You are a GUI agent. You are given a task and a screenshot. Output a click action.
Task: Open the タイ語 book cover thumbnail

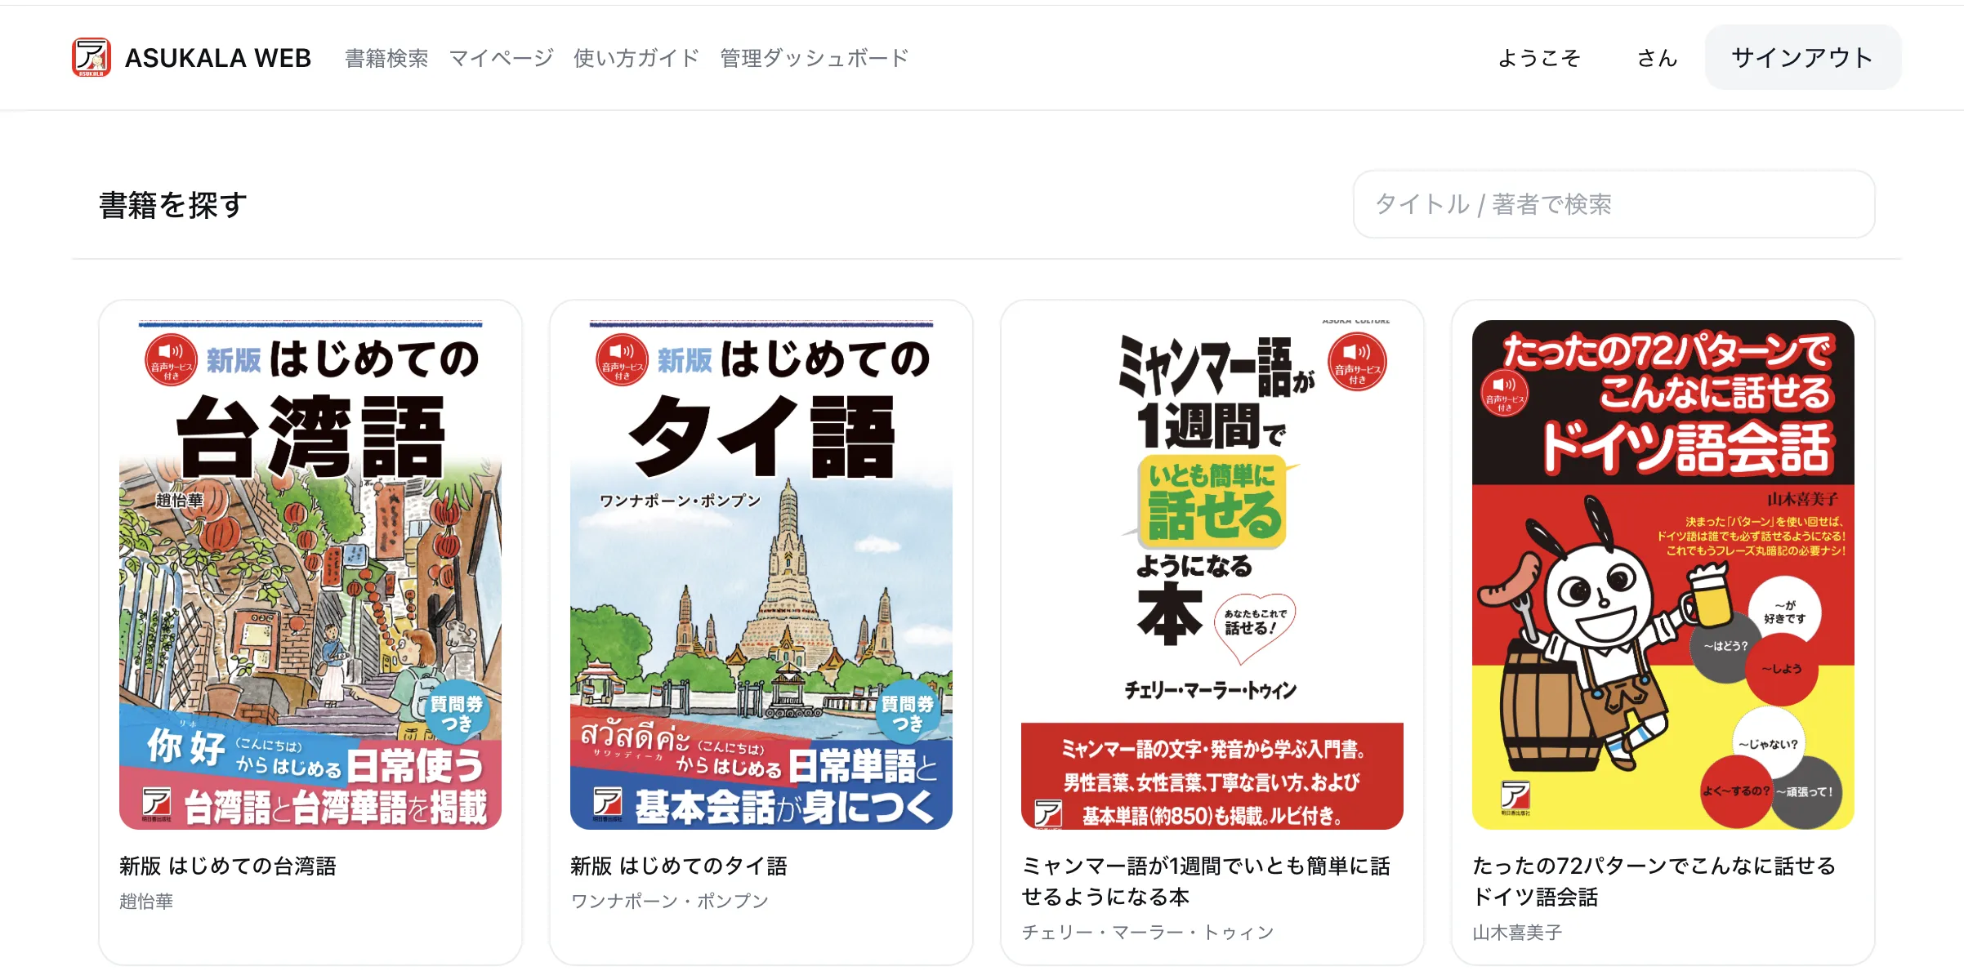coord(761,575)
